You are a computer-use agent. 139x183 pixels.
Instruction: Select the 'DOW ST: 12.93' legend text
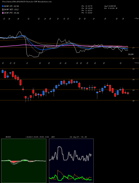[x=11, y=6]
